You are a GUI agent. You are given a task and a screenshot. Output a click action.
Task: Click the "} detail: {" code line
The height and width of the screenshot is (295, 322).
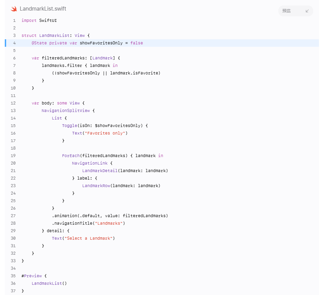pos(56,231)
